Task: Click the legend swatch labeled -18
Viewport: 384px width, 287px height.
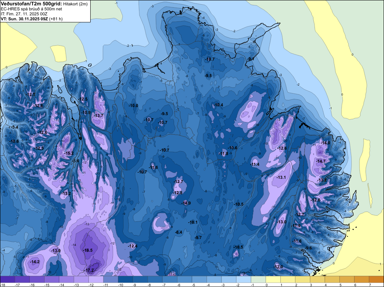Action: click(x=7, y=279)
